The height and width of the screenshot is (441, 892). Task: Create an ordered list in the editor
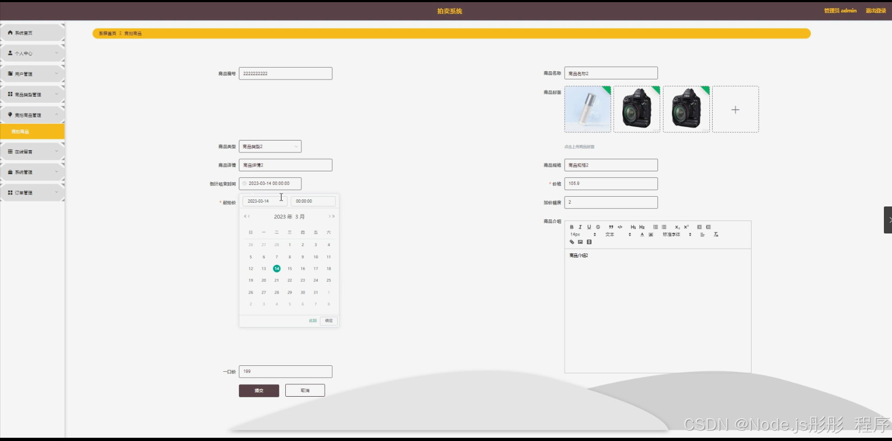655,227
